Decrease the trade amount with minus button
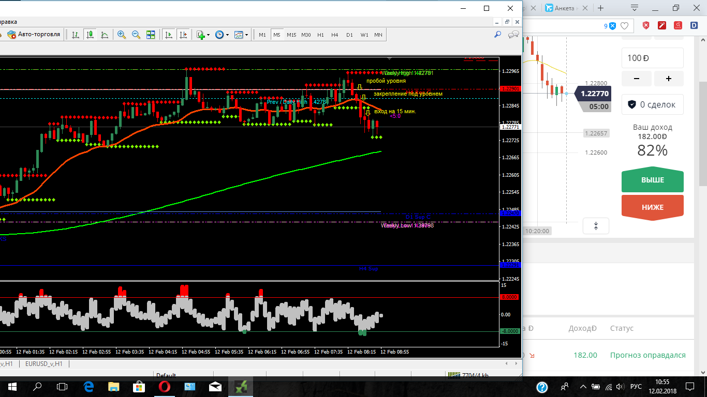The width and height of the screenshot is (707, 397). coord(636,79)
